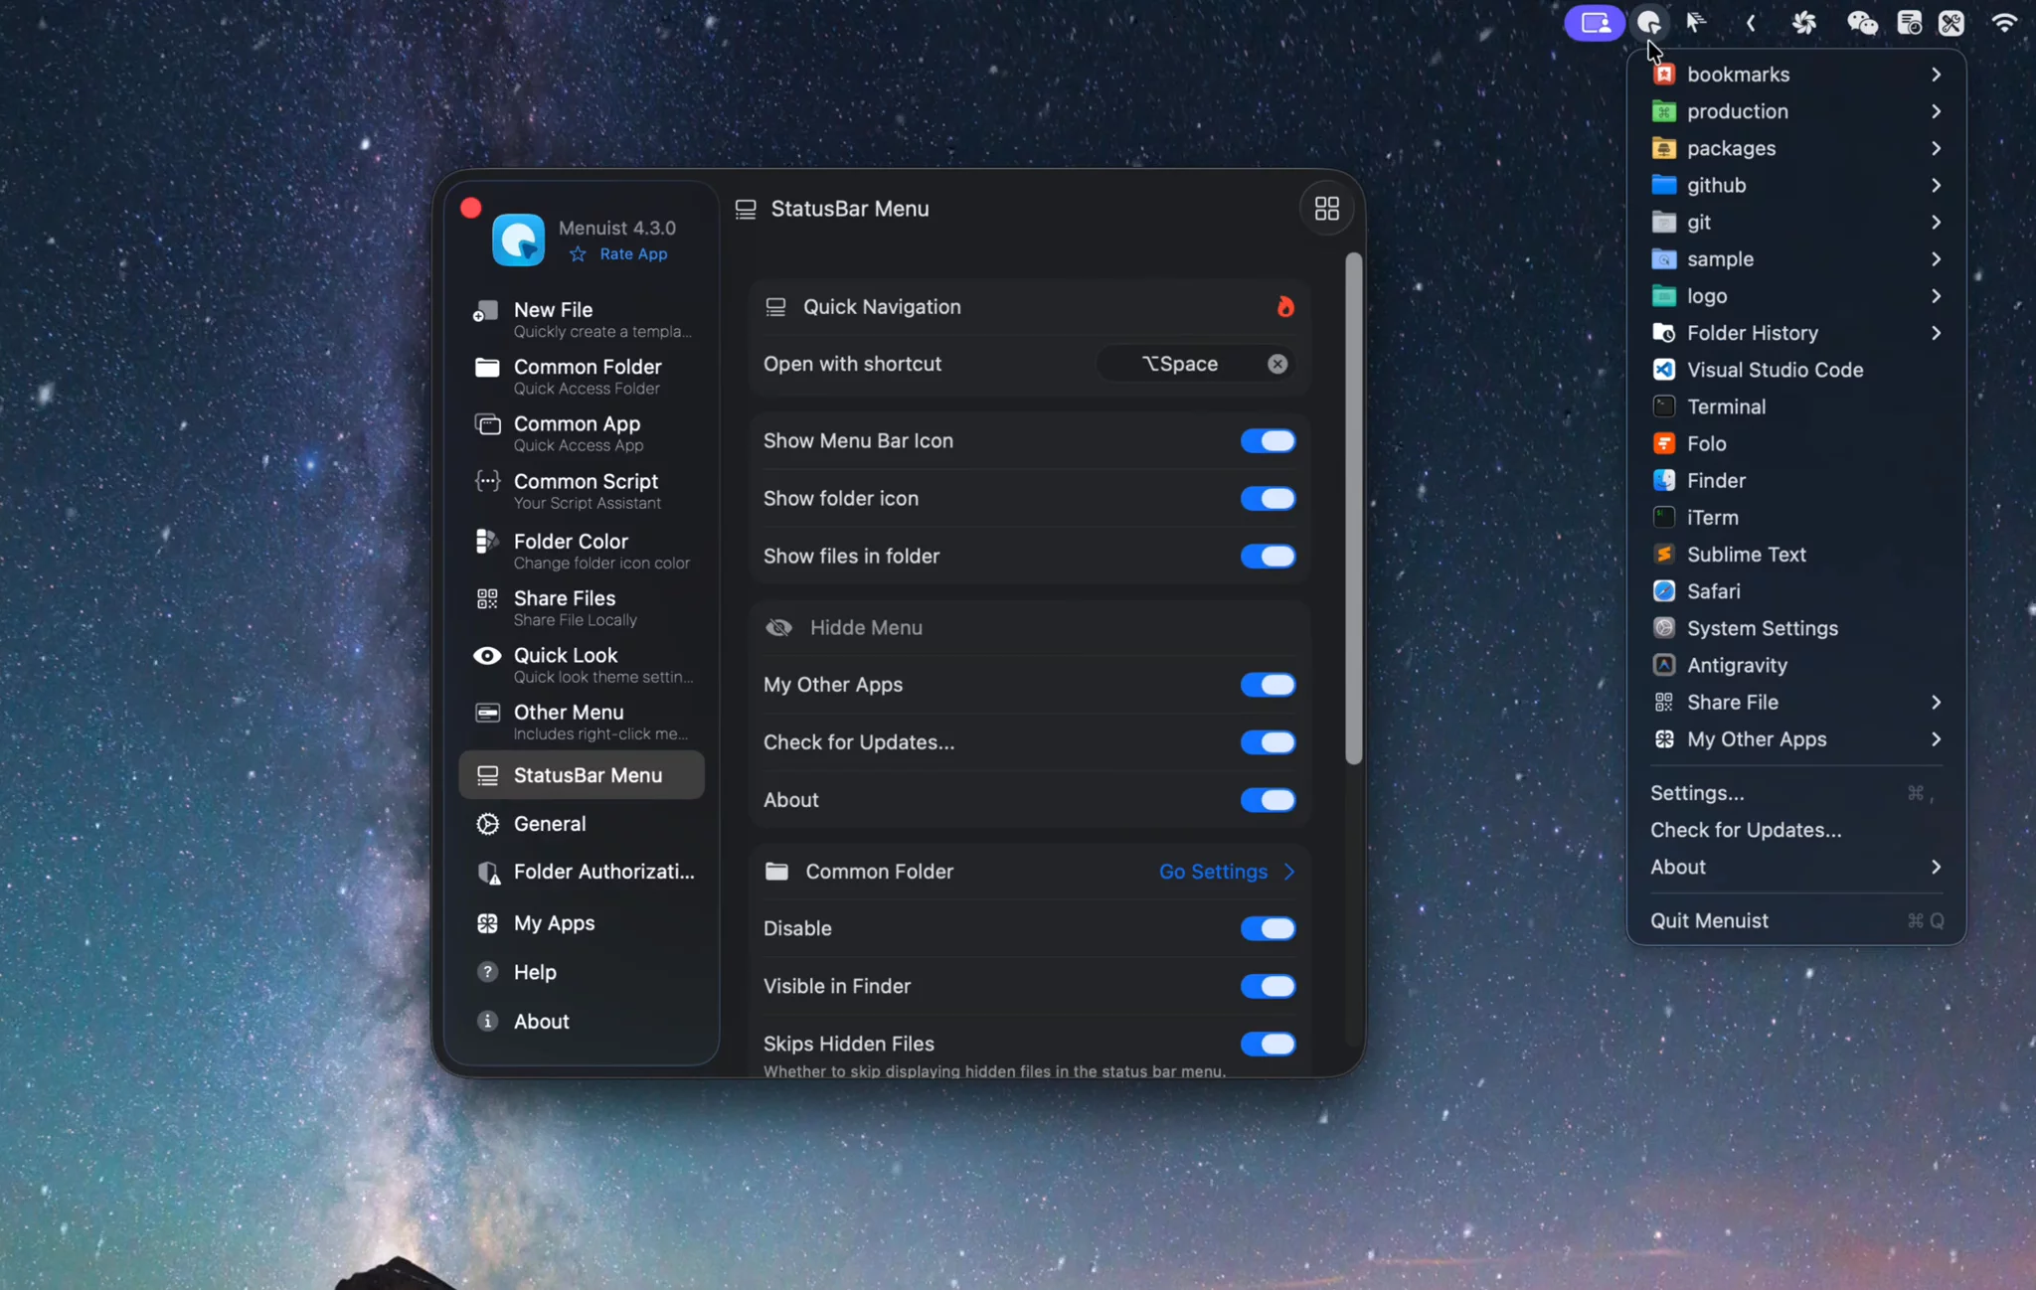Click the Wi-Fi icon in the menu bar
2036x1290 pixels.
2003,22
